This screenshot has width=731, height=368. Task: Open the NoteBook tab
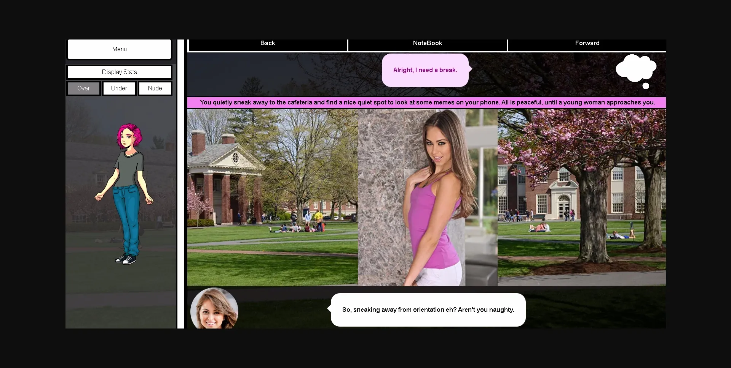(x=427, y=44)
